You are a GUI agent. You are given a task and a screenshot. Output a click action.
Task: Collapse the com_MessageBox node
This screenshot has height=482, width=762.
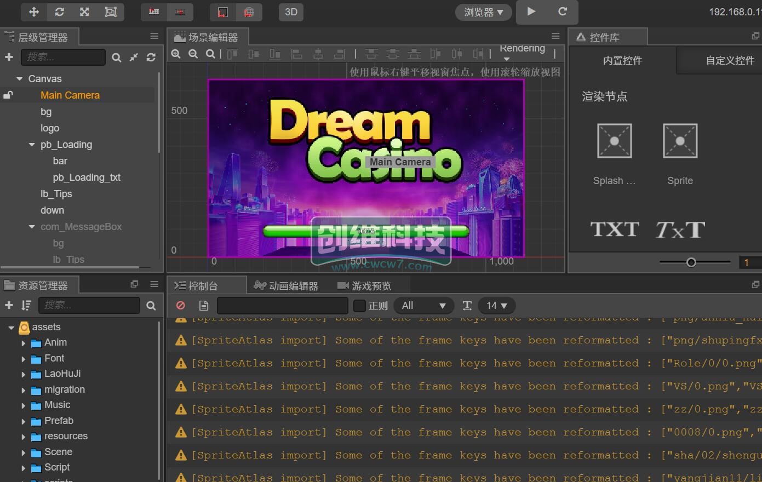click(32, 227)
